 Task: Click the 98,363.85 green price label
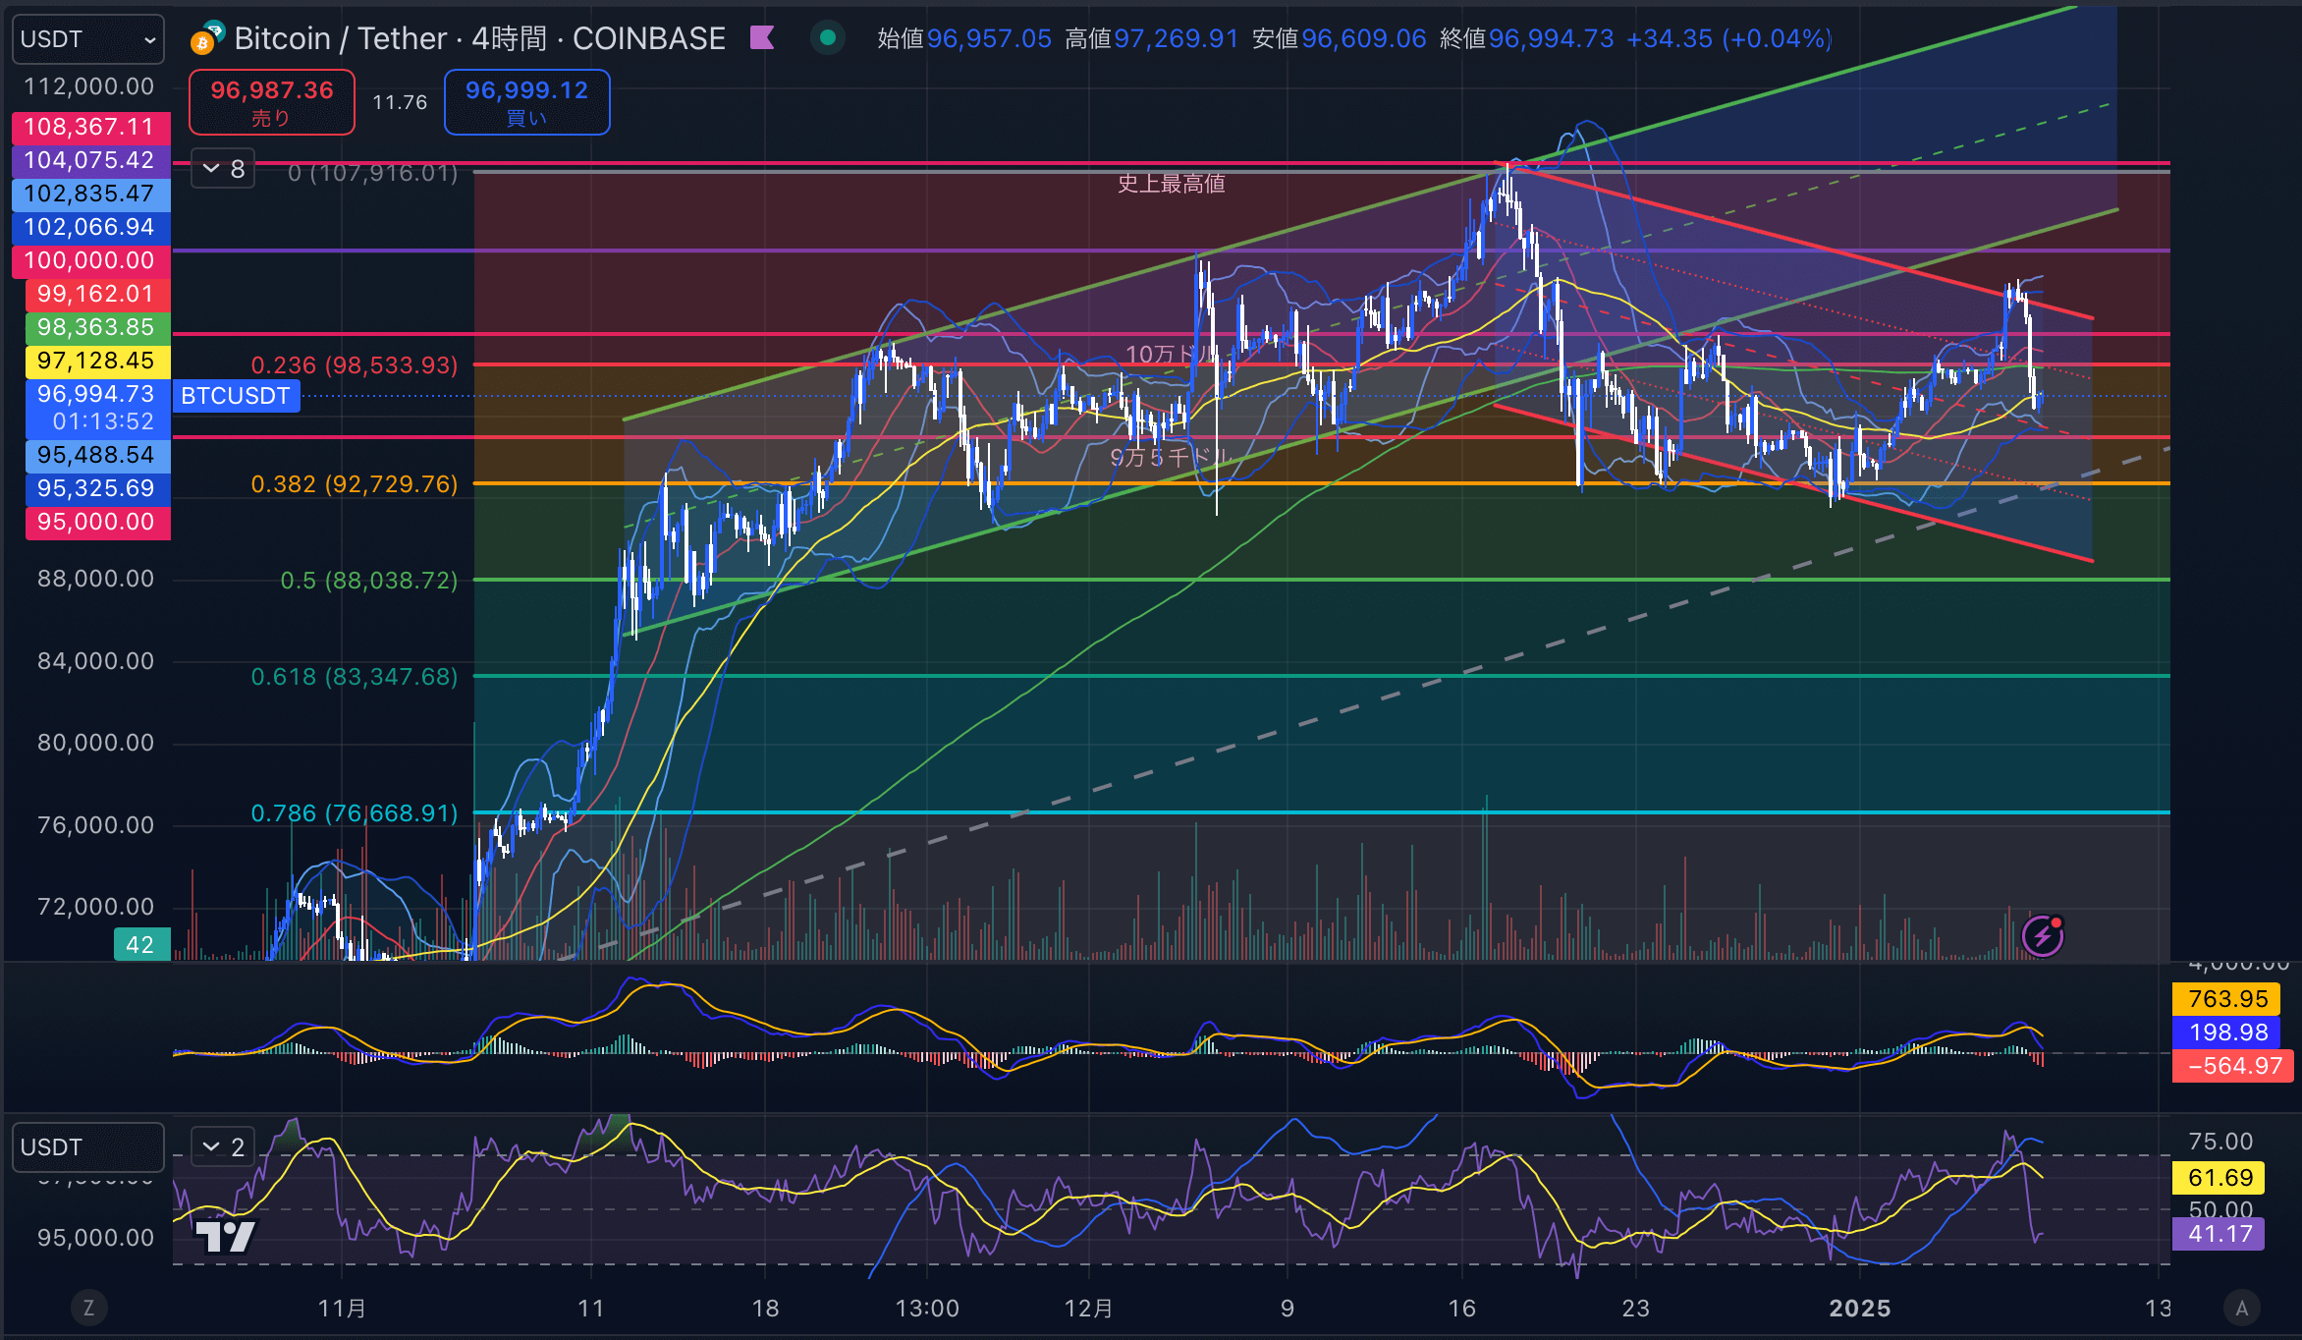[96, 327]
